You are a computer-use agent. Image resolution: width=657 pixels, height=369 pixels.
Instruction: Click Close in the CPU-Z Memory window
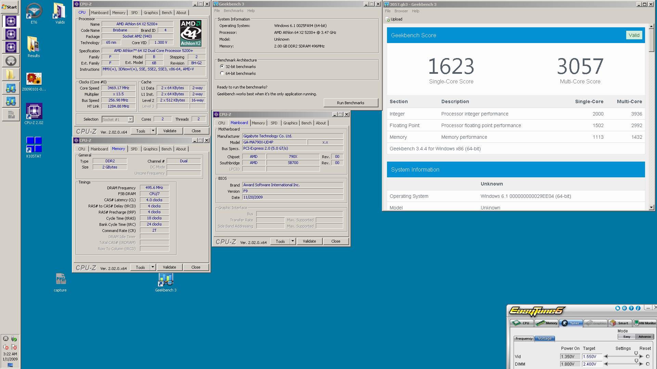pyautogui.click(x=196, y=267)
